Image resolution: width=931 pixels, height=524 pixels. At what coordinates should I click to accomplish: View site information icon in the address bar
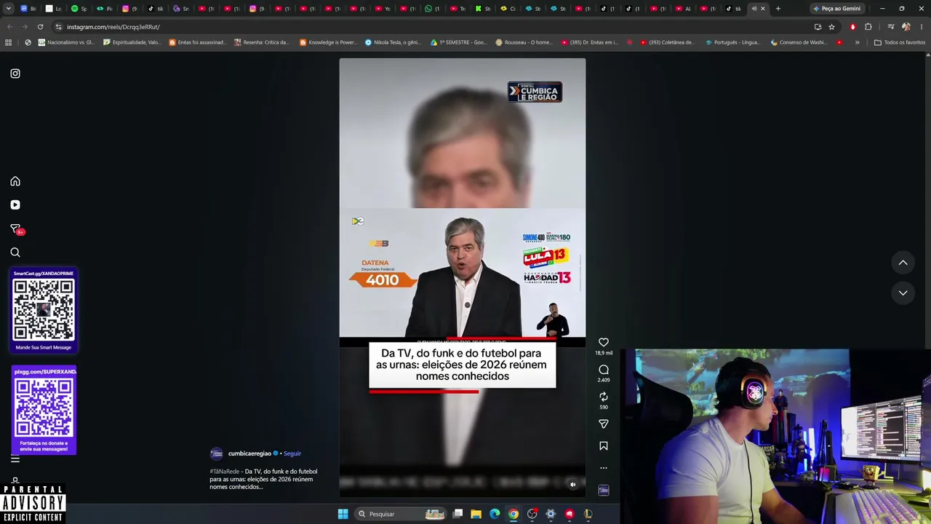tap(58, 27)
